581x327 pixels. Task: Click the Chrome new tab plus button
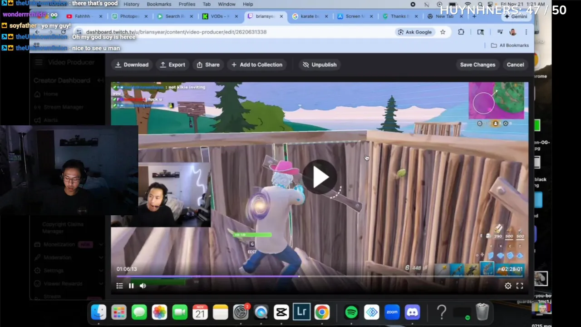tap(474, 16)
